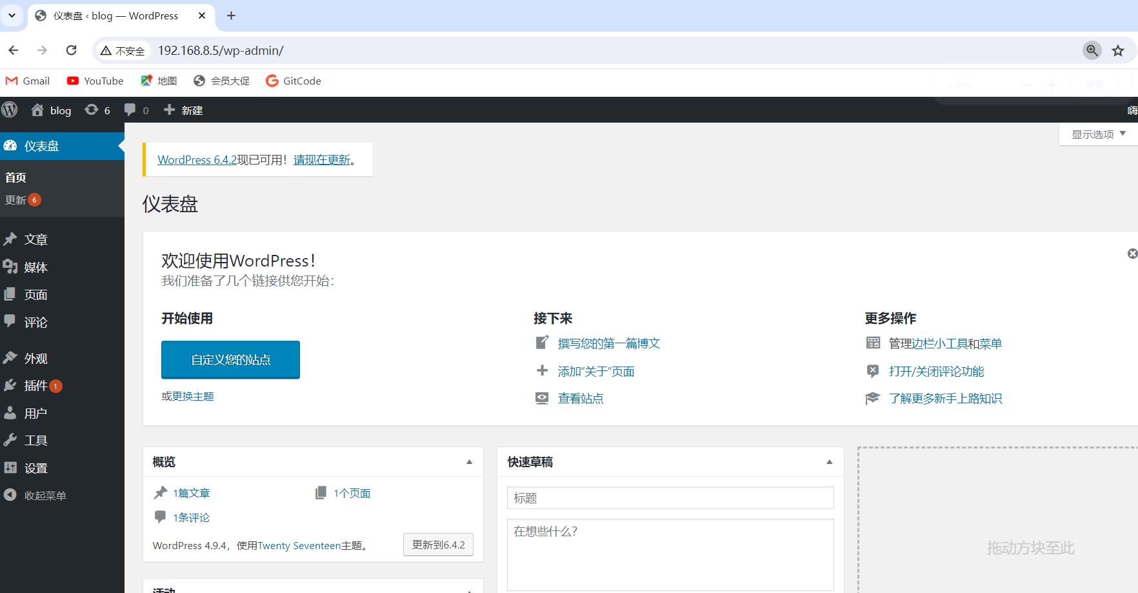Open a new browser tab
Viewport: 1138px width, 593px height.
(x=231, y=15)
